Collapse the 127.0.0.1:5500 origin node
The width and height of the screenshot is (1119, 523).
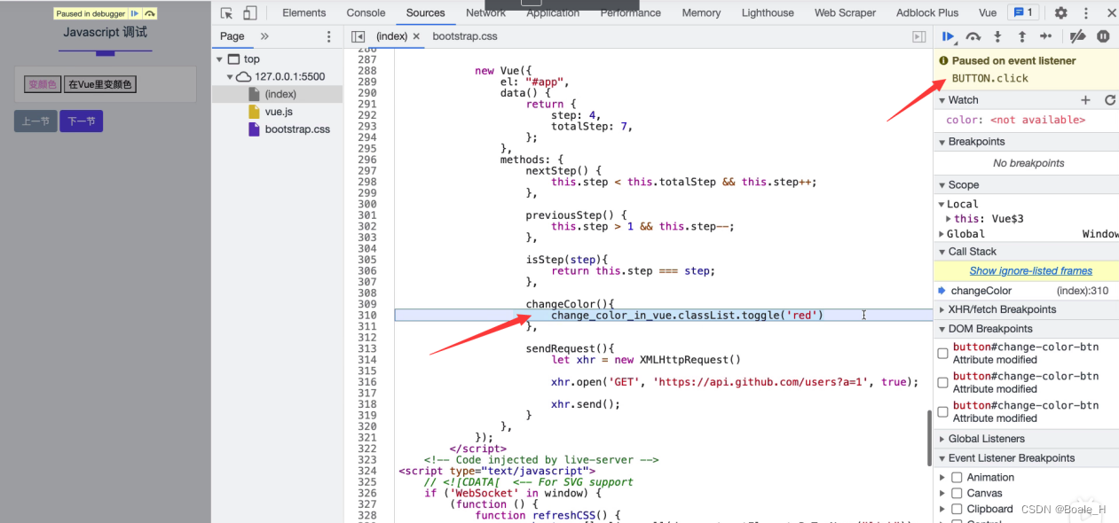coord(229,77)
